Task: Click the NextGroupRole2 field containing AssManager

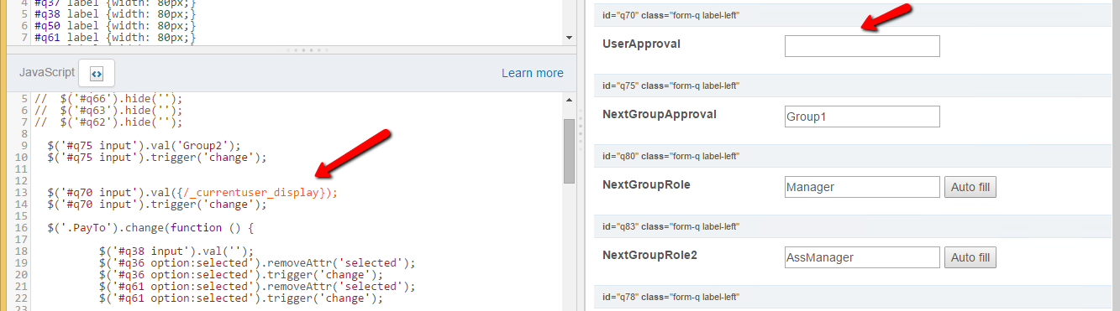Action: click(862, 257)
